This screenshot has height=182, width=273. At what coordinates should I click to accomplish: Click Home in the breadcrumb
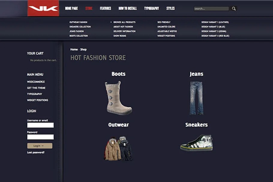click(x=74, y=49)
